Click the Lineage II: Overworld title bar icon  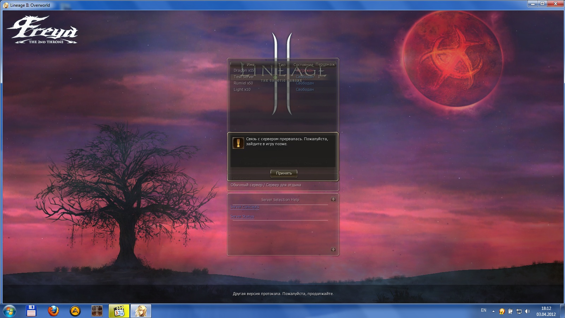6,5
